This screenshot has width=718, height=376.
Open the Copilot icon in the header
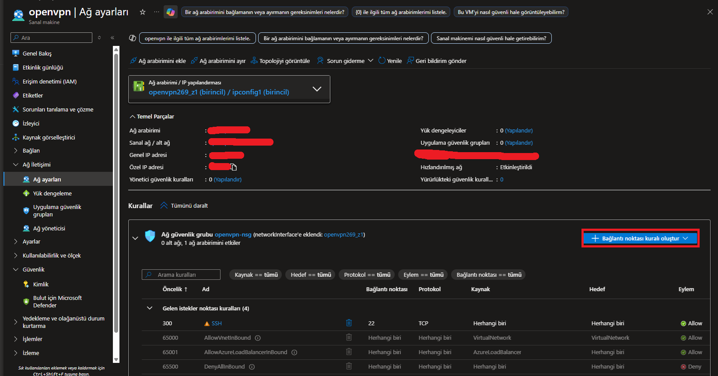click(x=171, y=12)
